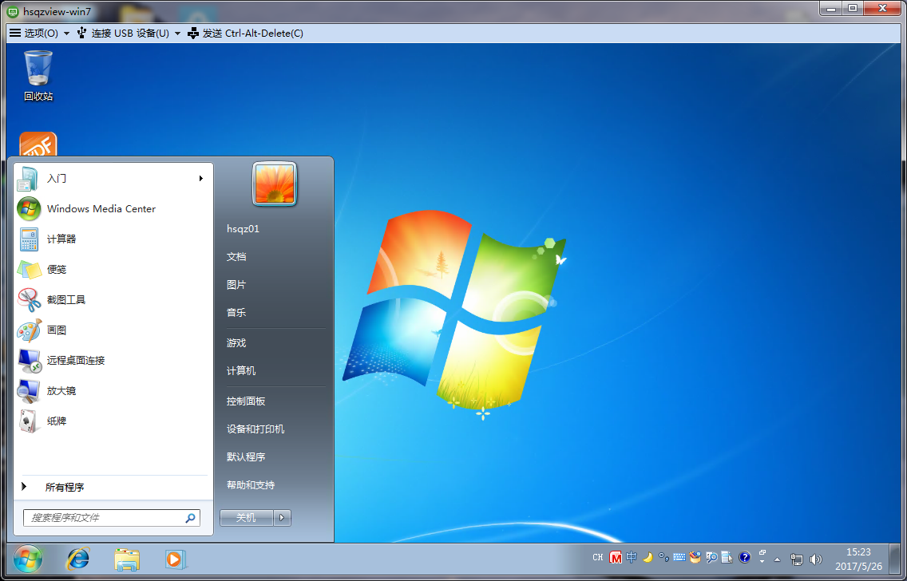Open the 选项(O) menu
Screen dimensions: 907x581
pos(39,34)
